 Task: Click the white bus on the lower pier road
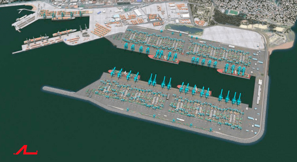tap(180, 119)
